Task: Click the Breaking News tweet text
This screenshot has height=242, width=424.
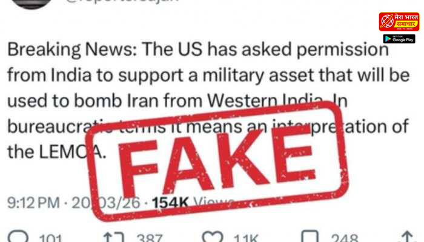Action: pyautogui.click(x=208, y=100)
